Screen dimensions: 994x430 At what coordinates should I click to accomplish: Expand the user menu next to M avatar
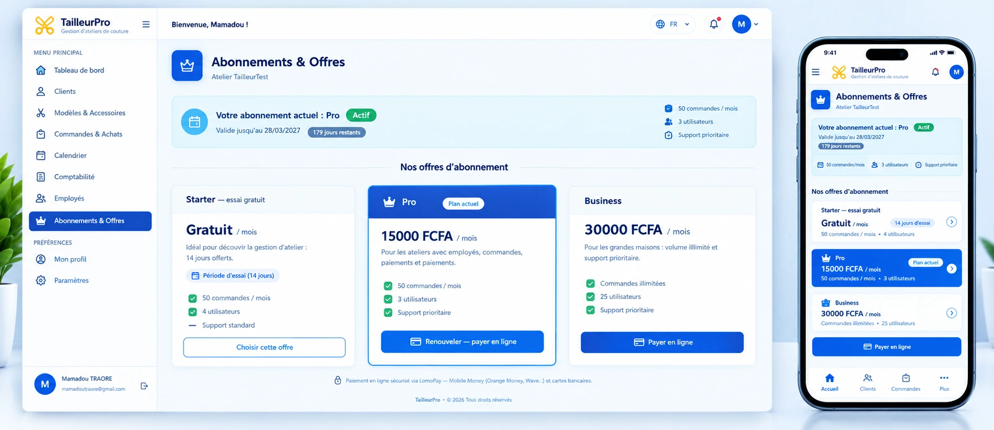point(756,24)
